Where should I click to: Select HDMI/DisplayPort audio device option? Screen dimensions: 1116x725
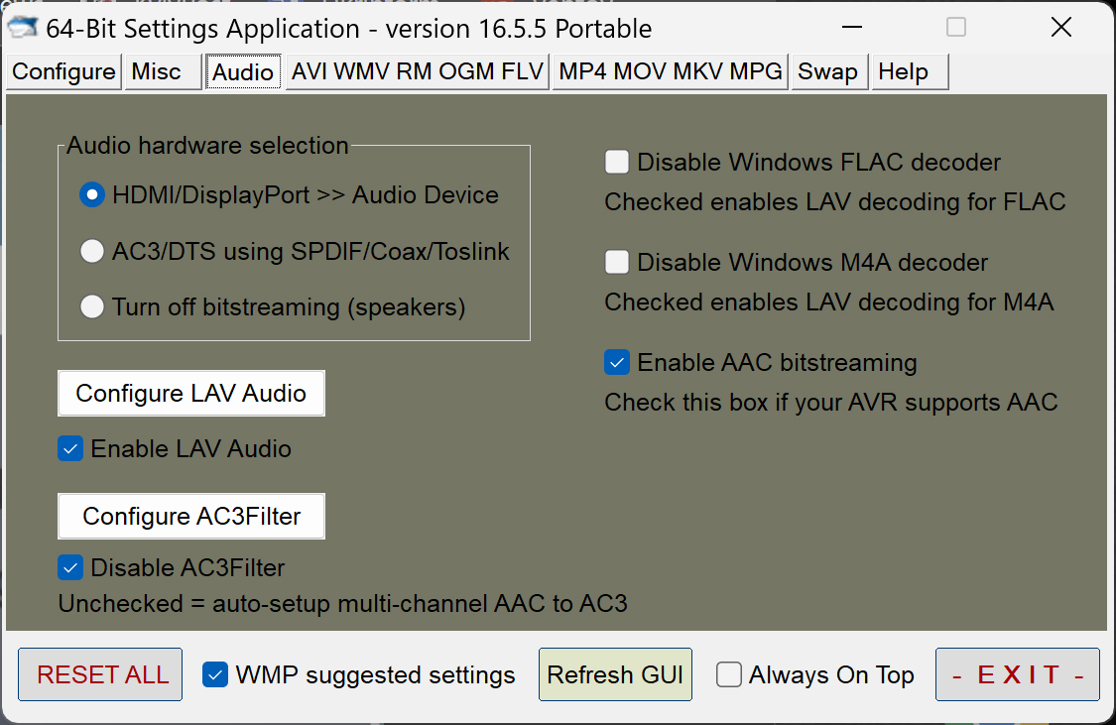coord(92,195)
